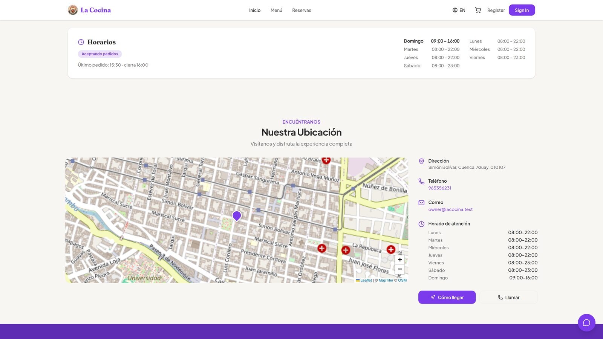
Task: Zoom out on the map
Action: pyautogui.click(x=400, y=269)
